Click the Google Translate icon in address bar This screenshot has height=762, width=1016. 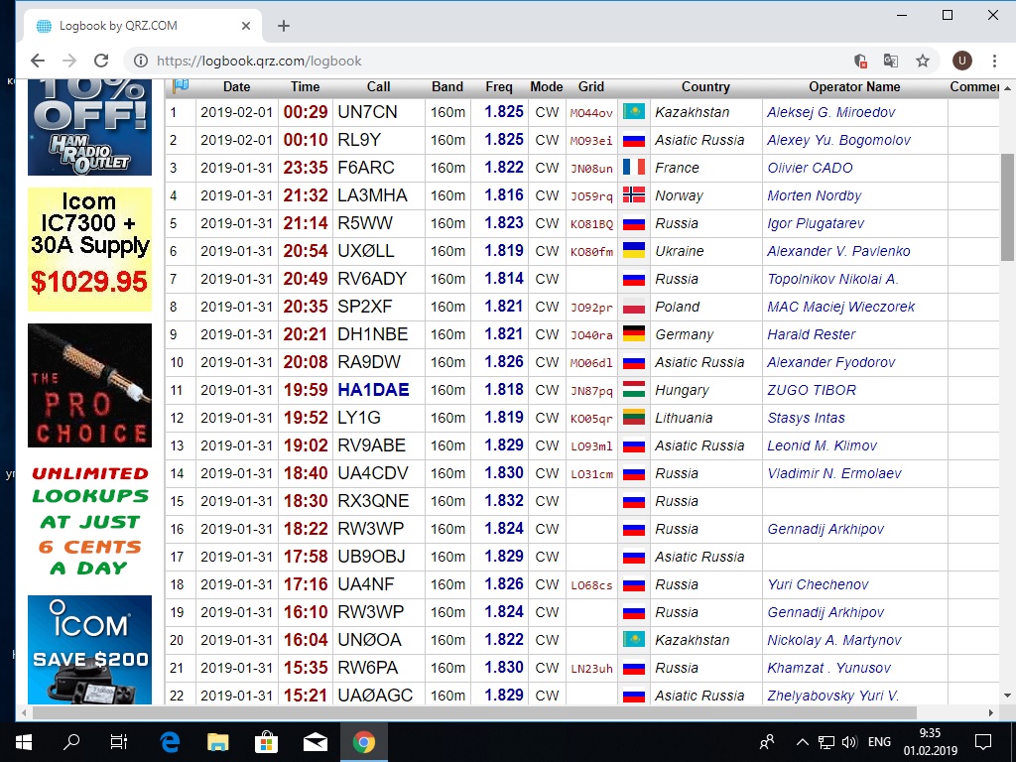pos(891,61)
